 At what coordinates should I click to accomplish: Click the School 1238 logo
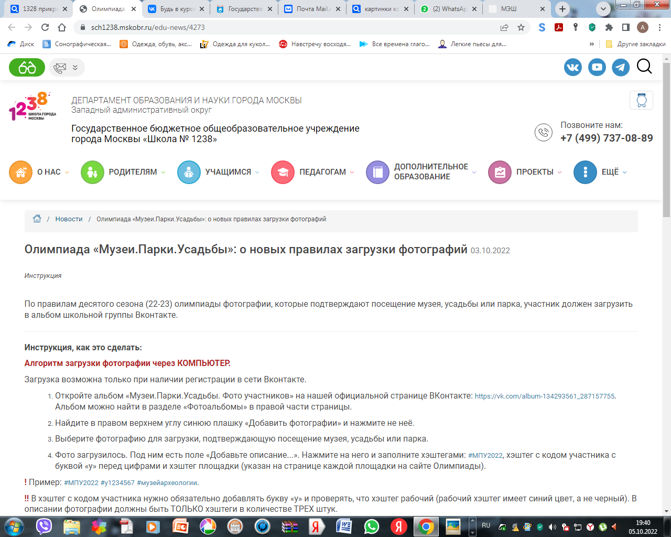tap(33, 106)
